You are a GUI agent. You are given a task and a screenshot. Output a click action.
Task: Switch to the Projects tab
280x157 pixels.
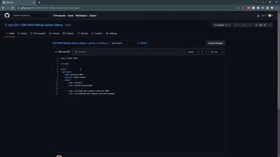coord(68,34)
